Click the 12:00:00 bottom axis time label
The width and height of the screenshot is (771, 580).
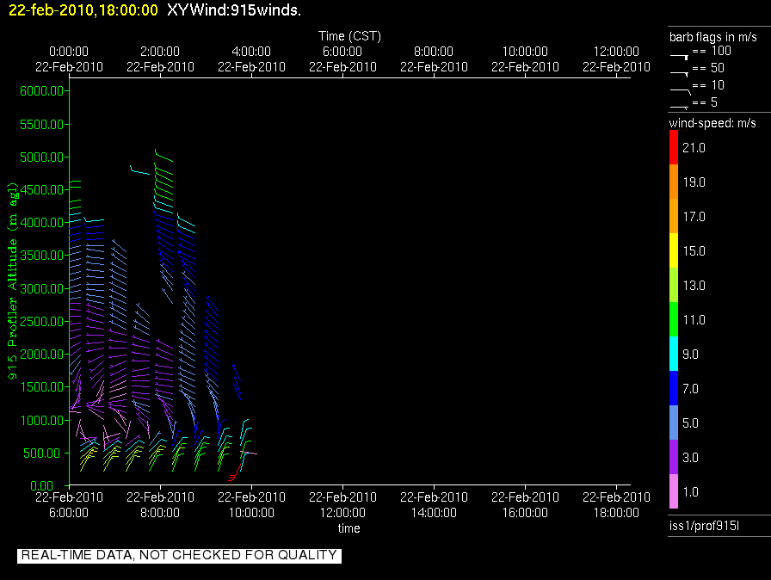click(x=342, y=512)
